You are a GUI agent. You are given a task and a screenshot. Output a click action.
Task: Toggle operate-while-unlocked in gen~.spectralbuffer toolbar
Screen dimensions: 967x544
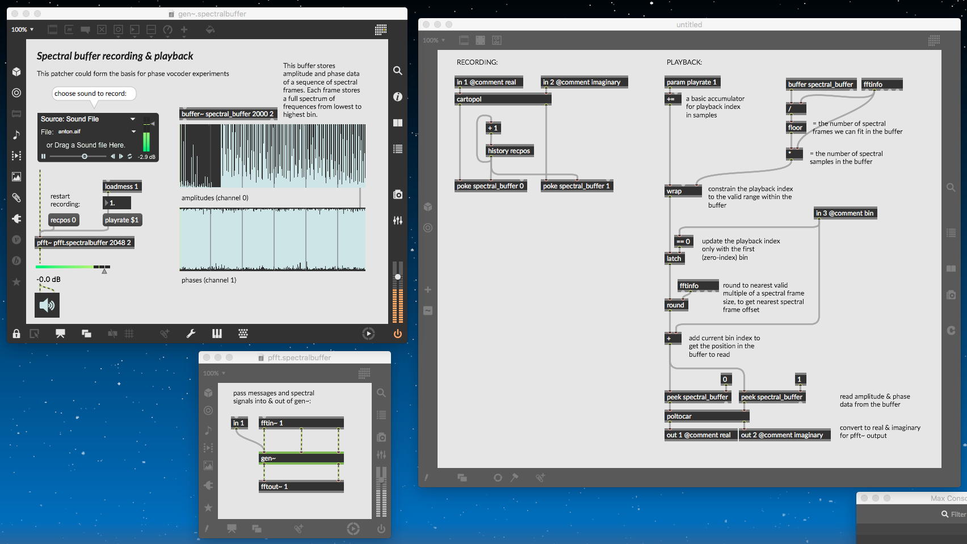(x=34, y=334)
